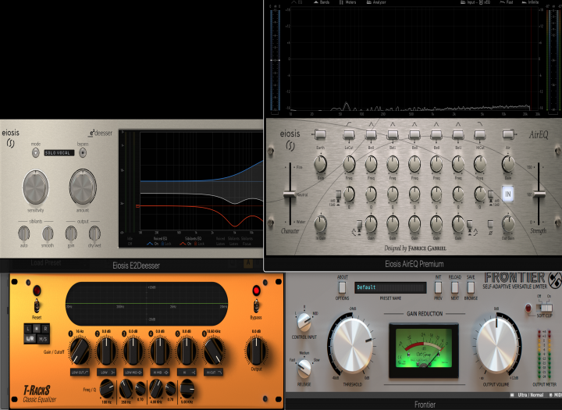Open the Meters tab in AirEQ
Image resolution: width=562 pixels, height=410 pixels.
pyautogui.click(x=347, y=2)
